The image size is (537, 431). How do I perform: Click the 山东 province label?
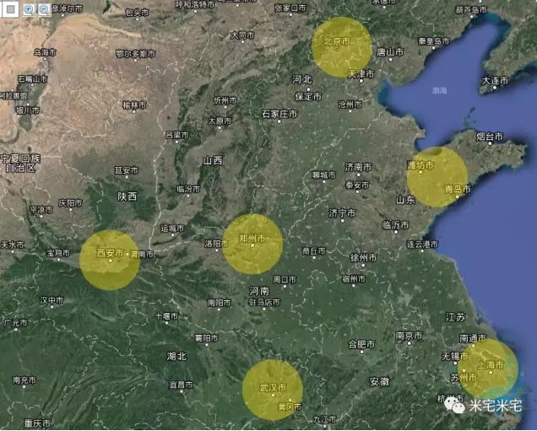click(406, 200)
